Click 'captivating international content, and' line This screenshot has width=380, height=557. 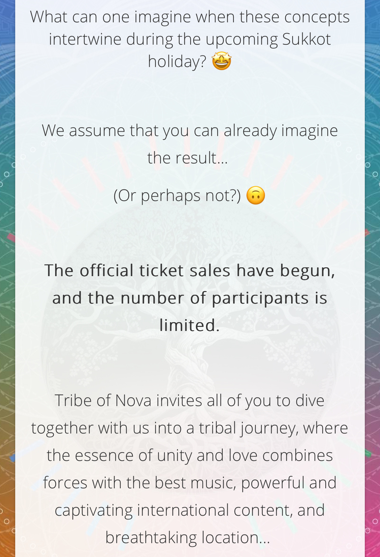[x=190, y=510]
